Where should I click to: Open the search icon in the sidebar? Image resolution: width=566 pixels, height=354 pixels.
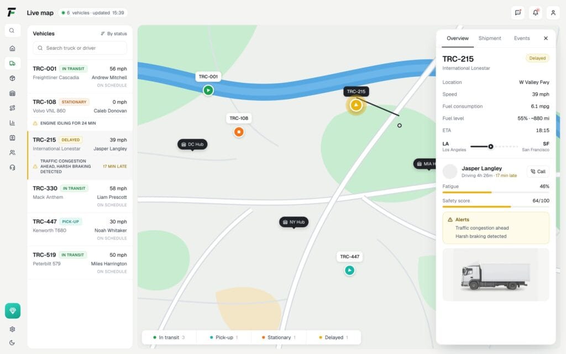click(x=12, y=30)
